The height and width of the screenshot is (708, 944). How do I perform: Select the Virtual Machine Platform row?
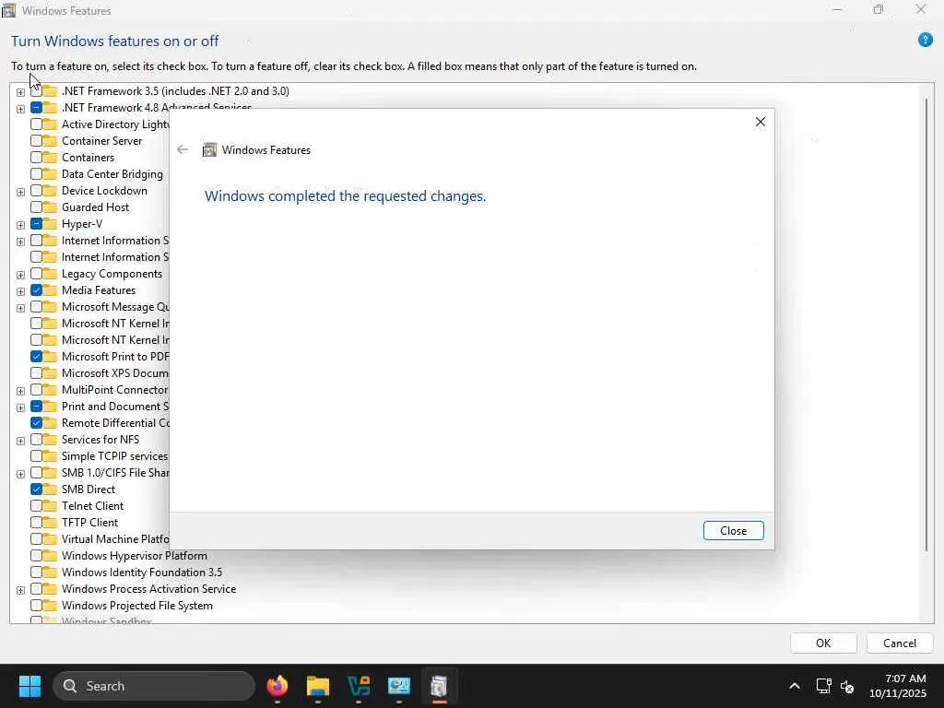pos(115,539)
